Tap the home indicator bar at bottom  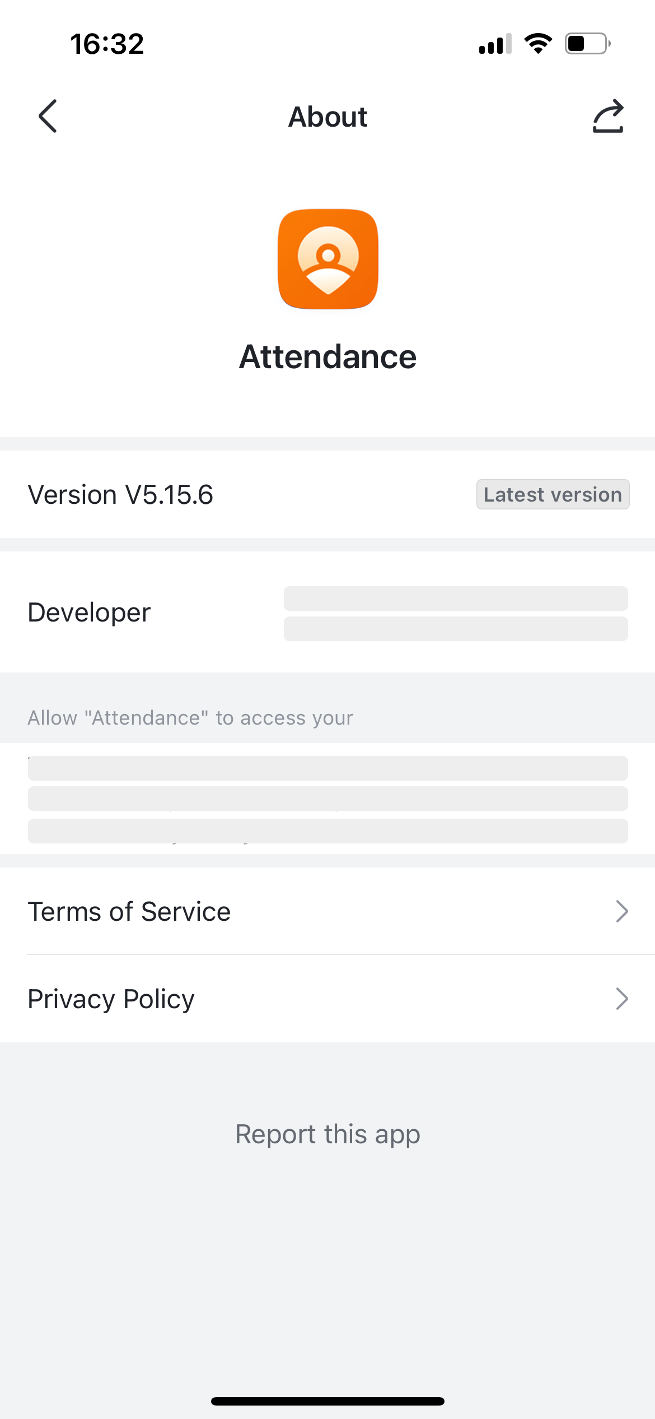click(327, 1399)
